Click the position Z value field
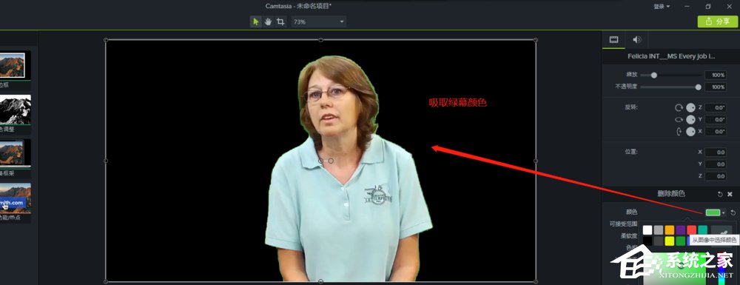Viewport: 740px width, 285px height. coord(716,176)
